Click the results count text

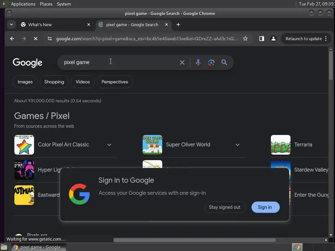coord(58,101)
